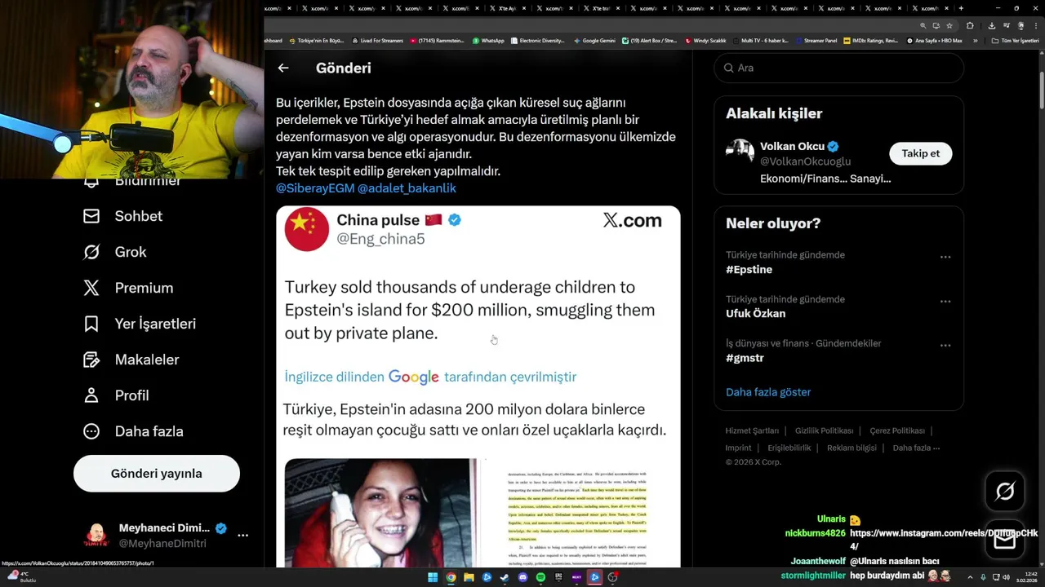The width and height of the screenshot is (1045, 587).
Task: Go back using the Gönderi arrow
Action: pyautogui.click(x=283, y=68)
